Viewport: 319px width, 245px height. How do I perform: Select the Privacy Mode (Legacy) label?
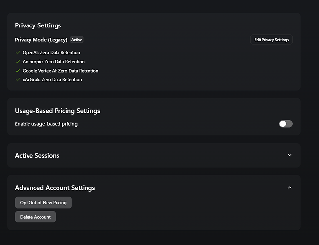tap(41, 40)
